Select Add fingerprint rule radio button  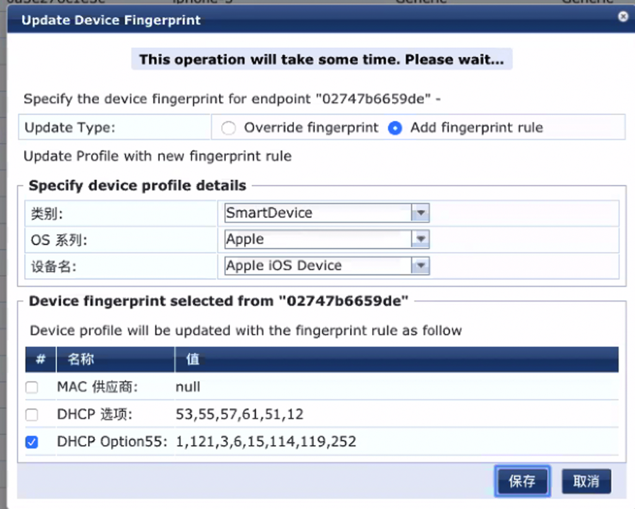pos(395,128)
